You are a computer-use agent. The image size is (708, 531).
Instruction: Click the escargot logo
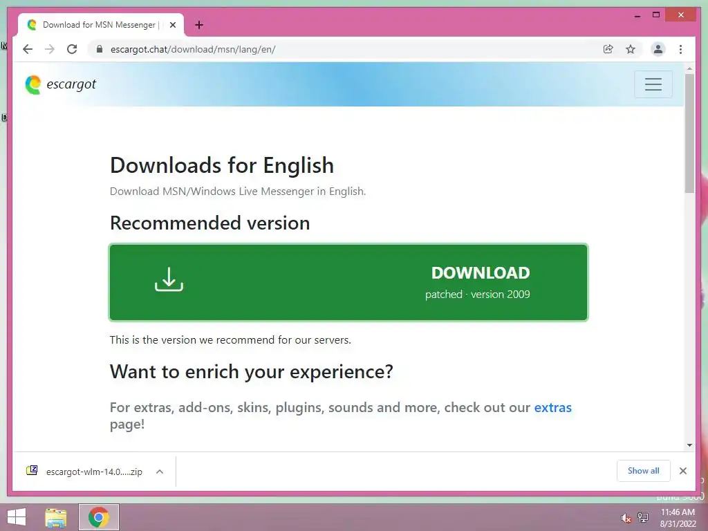tap(61, 84)
